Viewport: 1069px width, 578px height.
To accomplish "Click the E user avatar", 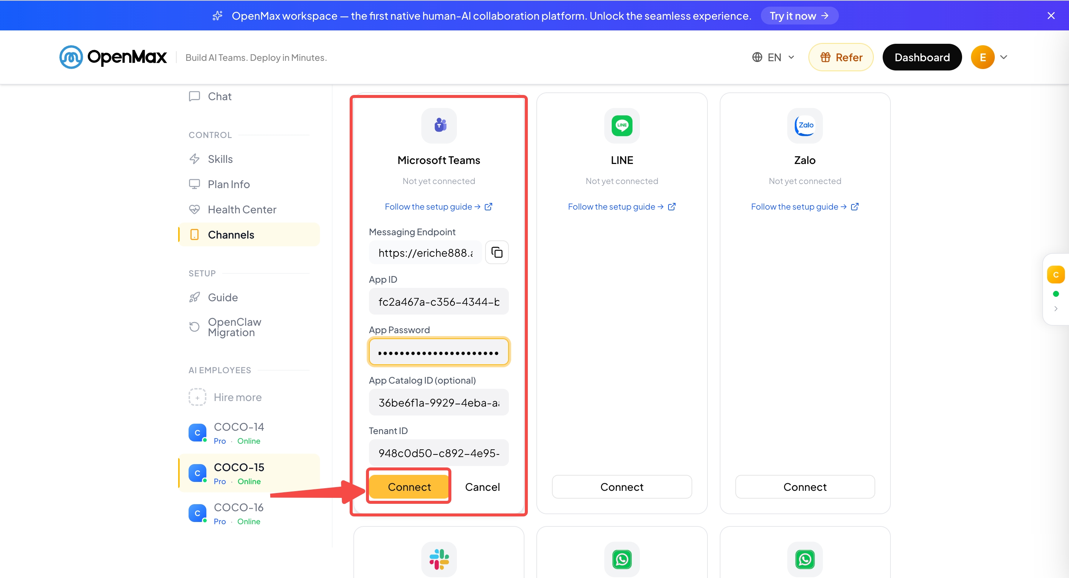I will [x=982, y=57].
